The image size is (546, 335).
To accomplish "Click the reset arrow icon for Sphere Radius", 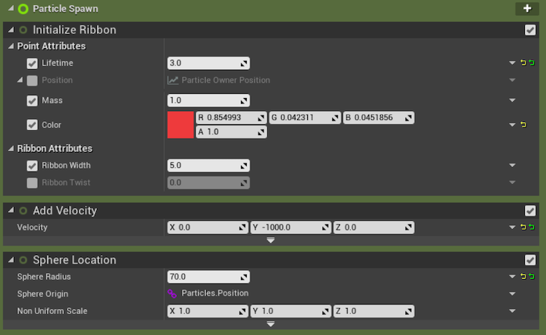I will coord(523,277).
